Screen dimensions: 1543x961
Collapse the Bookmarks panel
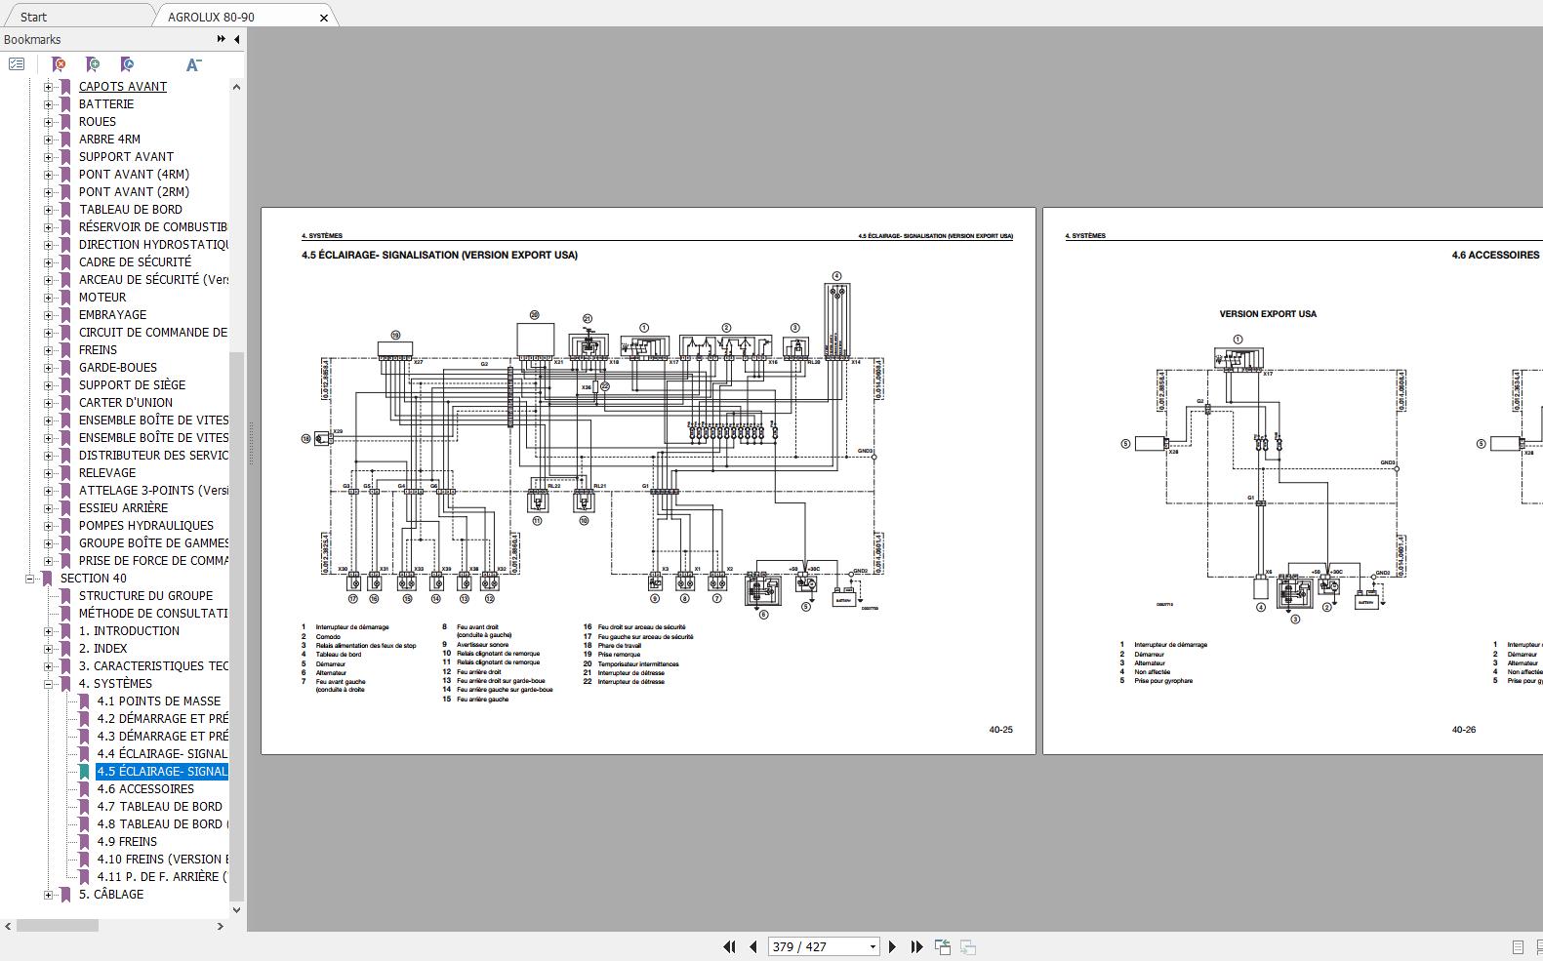pyautogui.click(x=236, y=39)
